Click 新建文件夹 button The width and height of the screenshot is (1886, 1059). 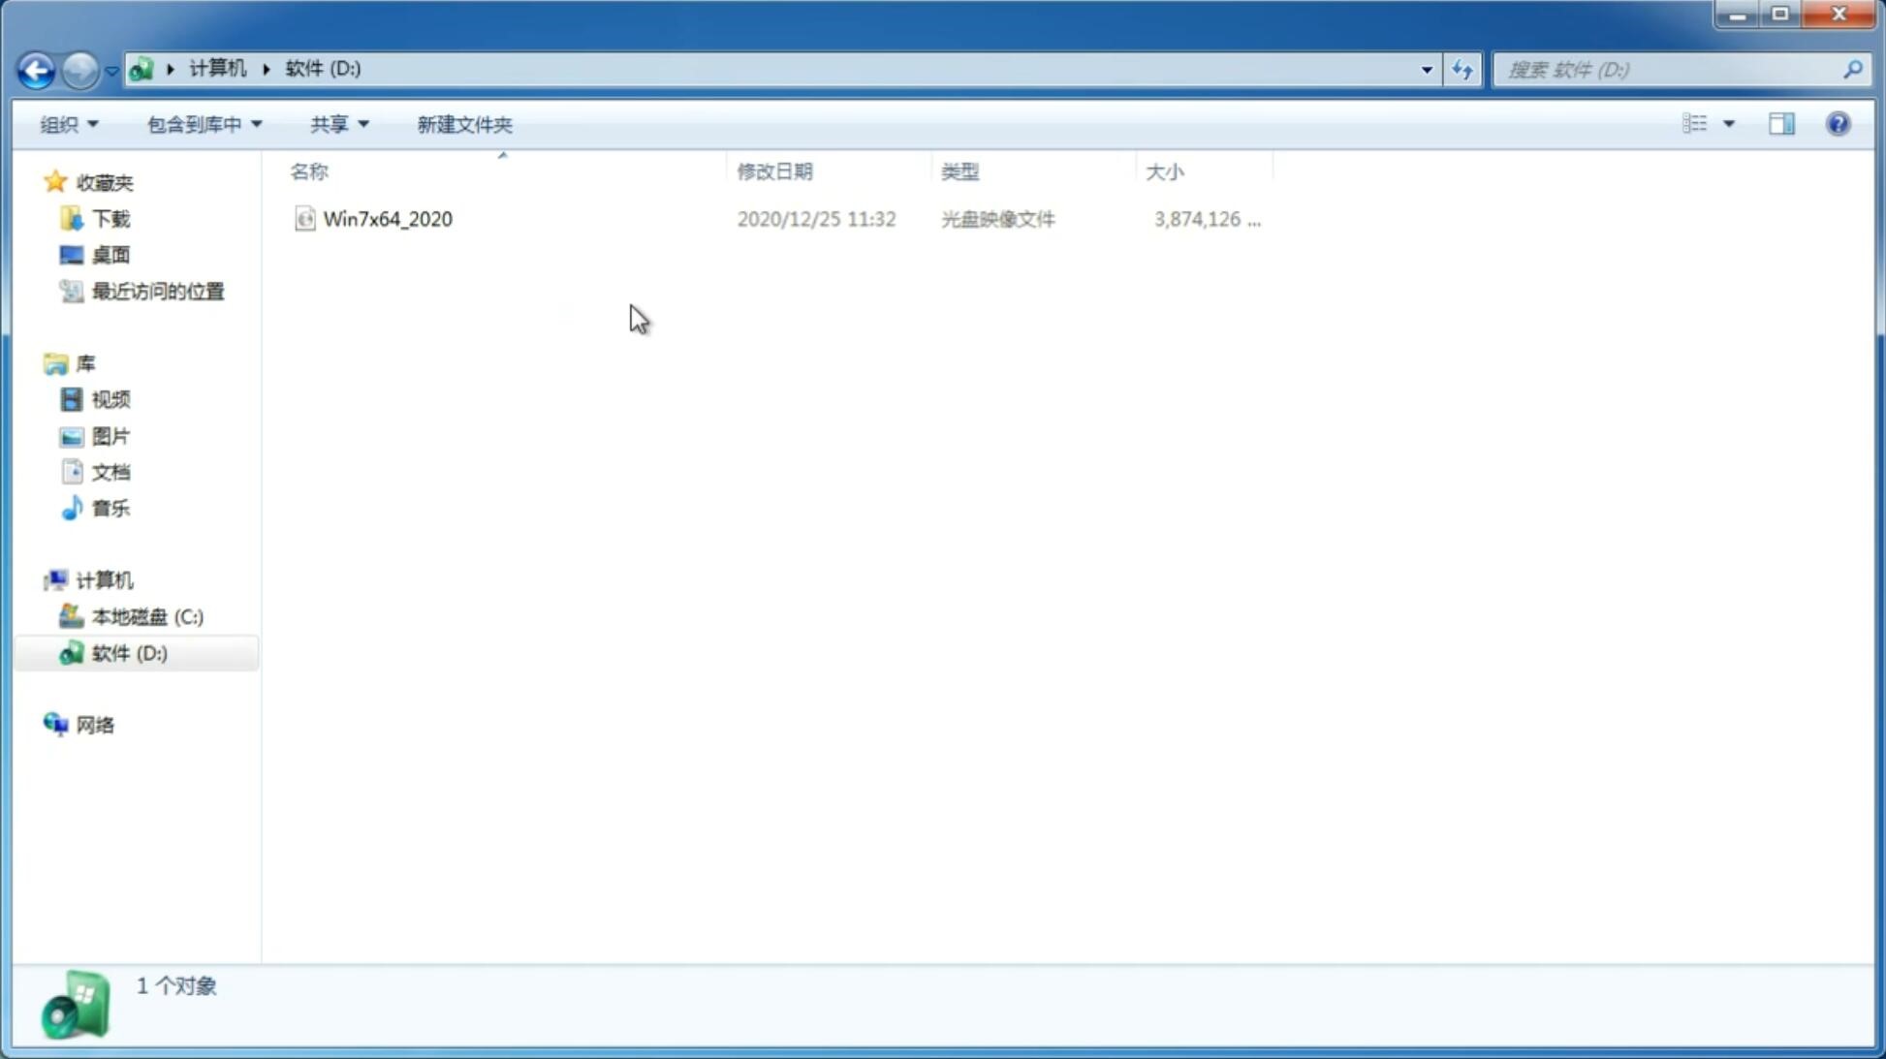[463, 123]
